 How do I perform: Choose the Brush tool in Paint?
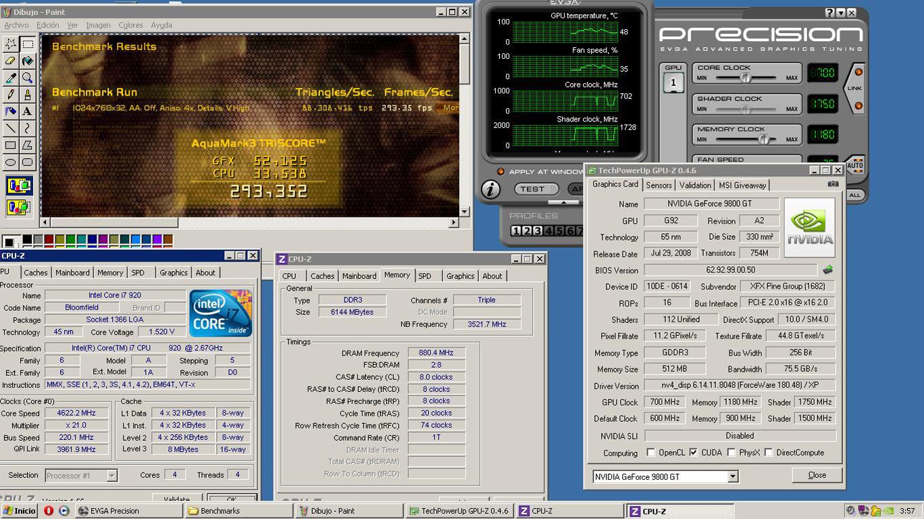28,95
